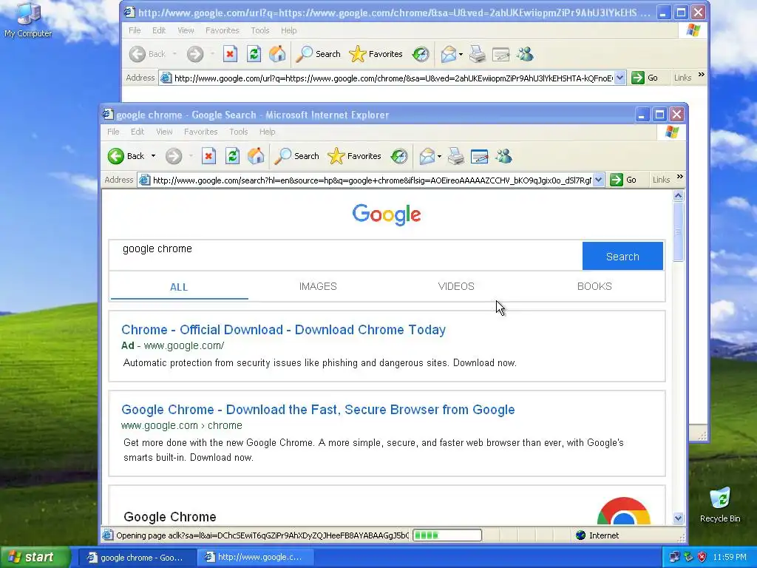Click taskbar clock 11:59 PM

(730, 557)
